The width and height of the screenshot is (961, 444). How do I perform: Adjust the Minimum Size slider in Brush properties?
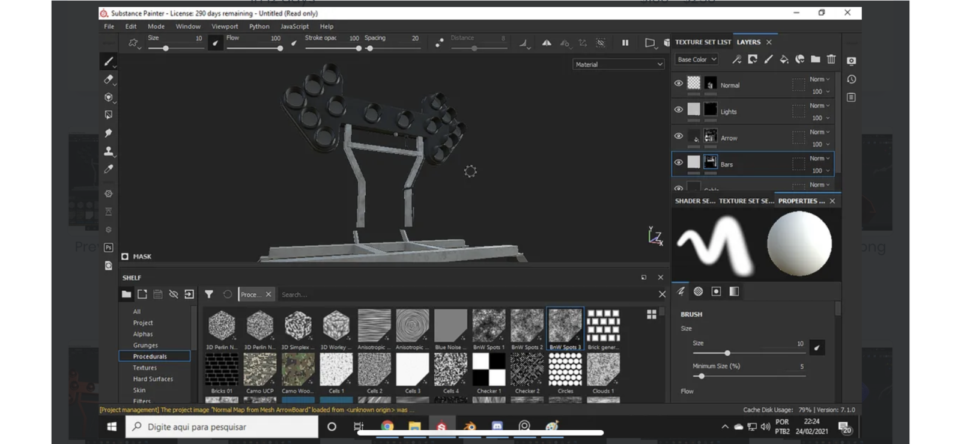click(701, 376)
